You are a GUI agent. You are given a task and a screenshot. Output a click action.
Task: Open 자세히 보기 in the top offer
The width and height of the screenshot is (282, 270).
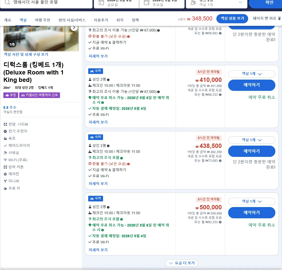[98, 56]
